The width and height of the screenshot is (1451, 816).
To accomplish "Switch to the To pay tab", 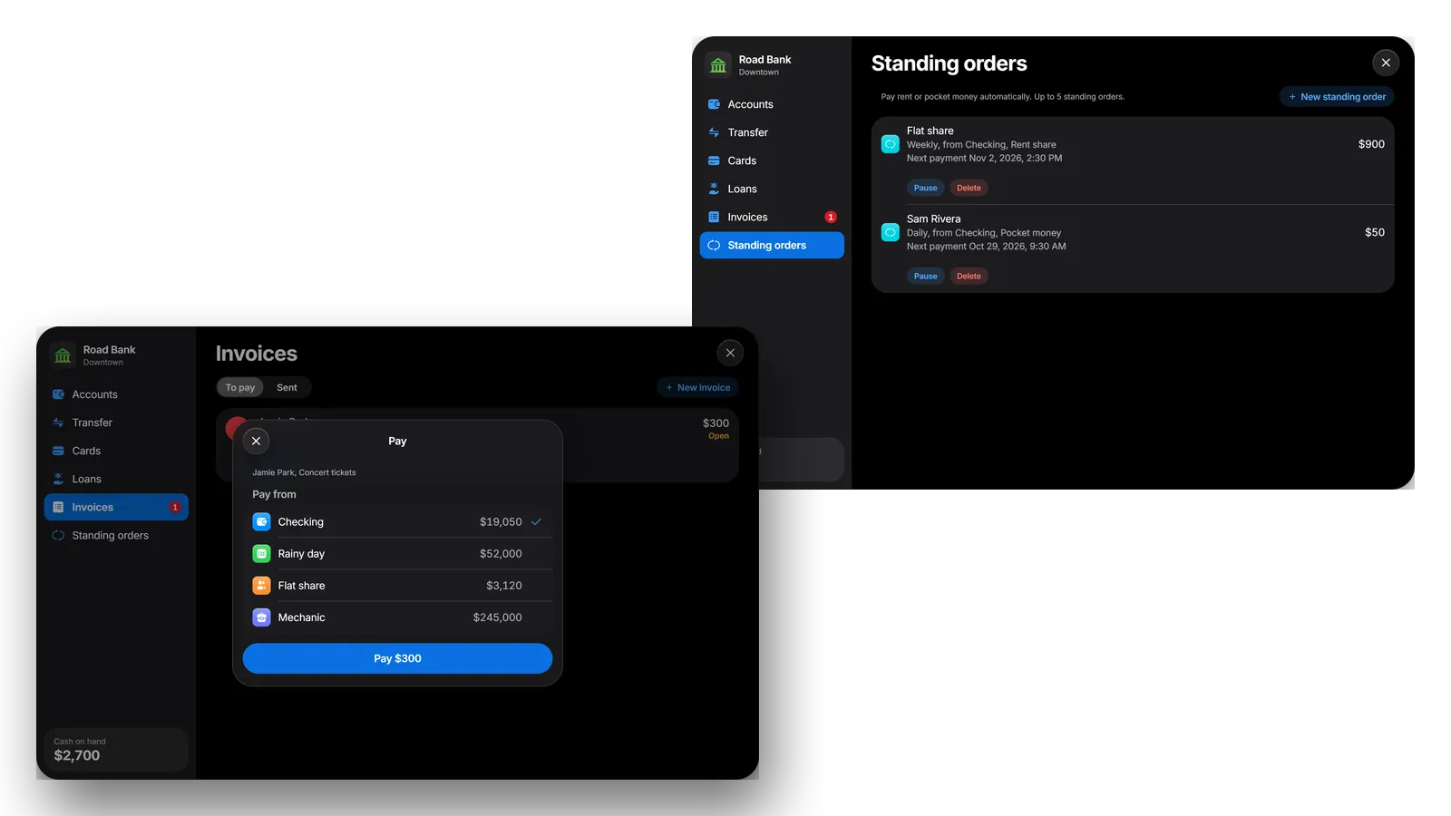I will coord(240,387).
